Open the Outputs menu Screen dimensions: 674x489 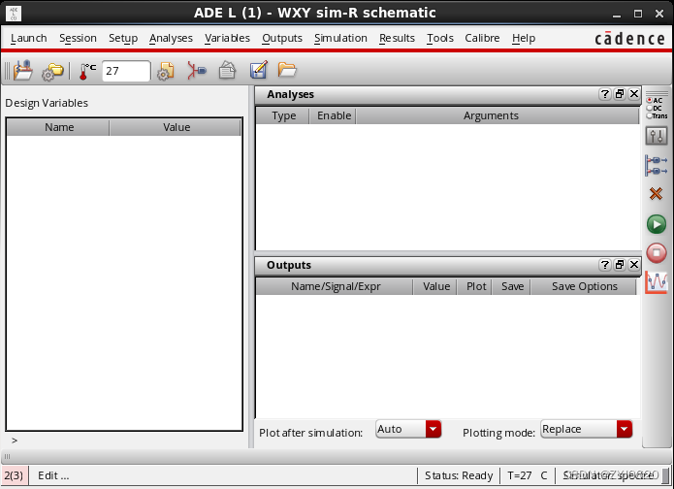pos(282,38)
